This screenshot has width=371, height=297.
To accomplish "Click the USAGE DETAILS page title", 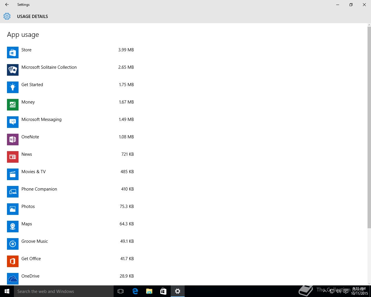I will pyautogui.click(x=32, y=17).
